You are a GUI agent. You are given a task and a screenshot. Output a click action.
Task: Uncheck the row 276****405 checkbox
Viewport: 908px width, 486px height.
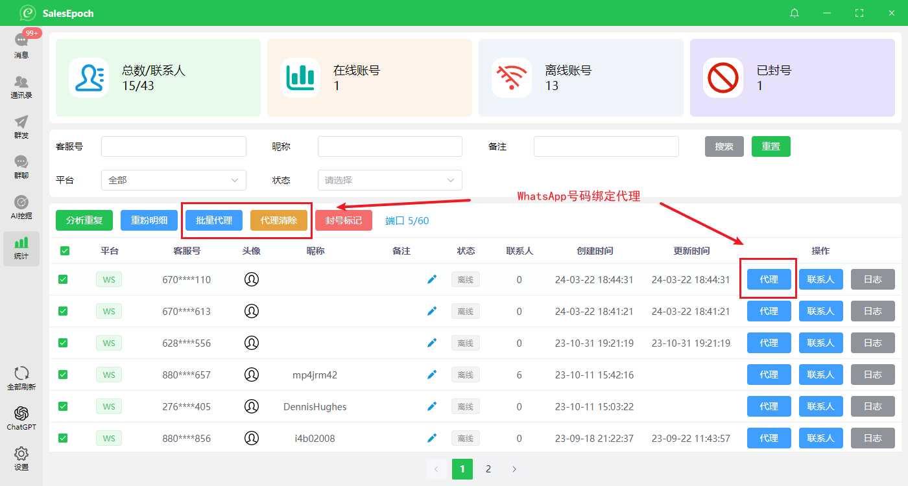point(63,406)
